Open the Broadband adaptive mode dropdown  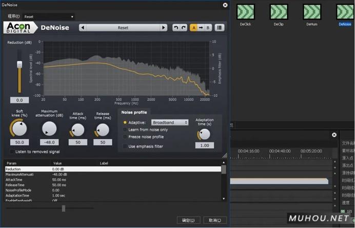[x=170, y=122]
